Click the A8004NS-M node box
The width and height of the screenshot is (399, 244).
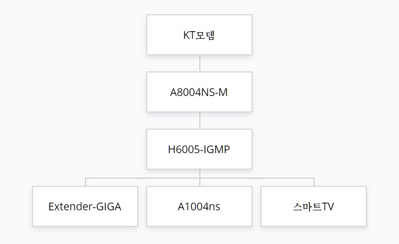(199, 92)
